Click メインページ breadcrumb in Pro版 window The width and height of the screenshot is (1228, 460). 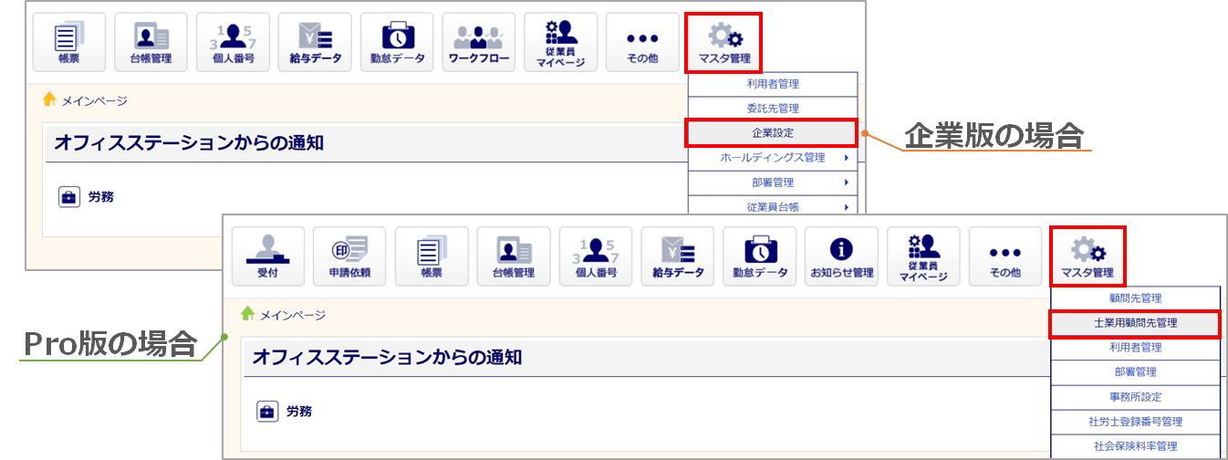[x=292, y=315]
